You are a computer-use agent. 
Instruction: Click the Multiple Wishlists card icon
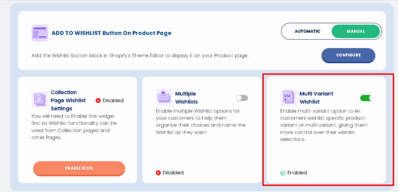(x=164, y=97)
